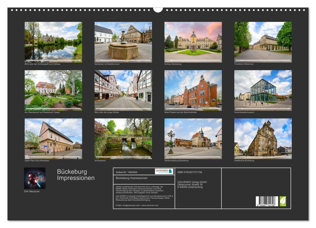Click the info@calvendo.com email address
The width and height of the screenshot is (316, 228).
tap(130, 206)
